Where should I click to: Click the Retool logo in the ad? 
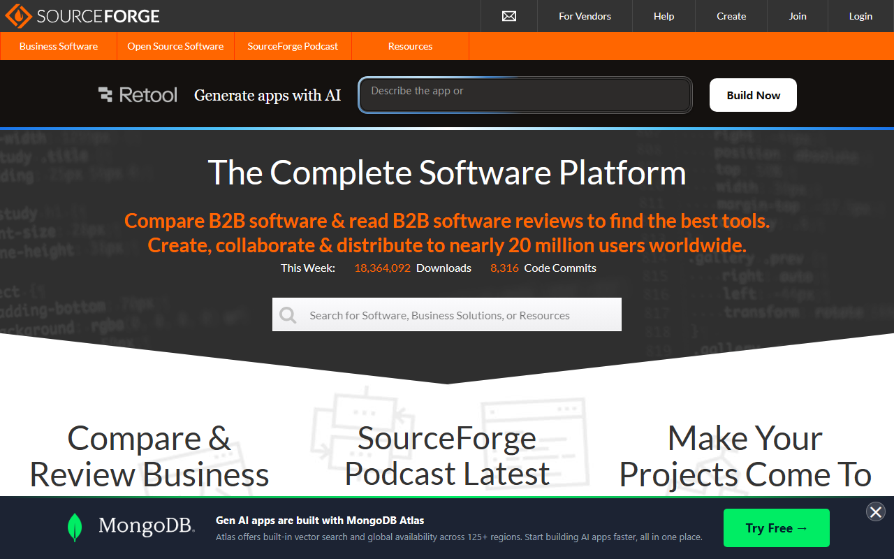[138, 95]
